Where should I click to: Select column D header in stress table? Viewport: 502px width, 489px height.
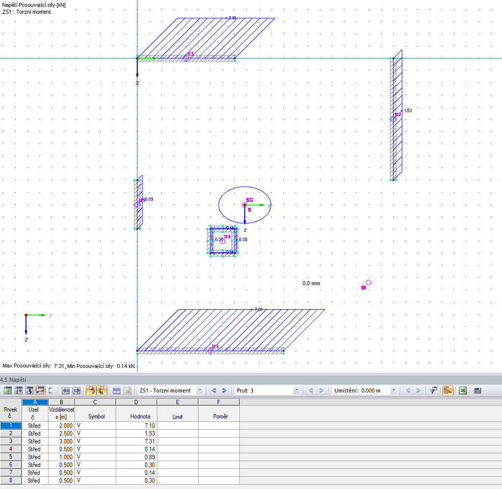tap(136, 402)
